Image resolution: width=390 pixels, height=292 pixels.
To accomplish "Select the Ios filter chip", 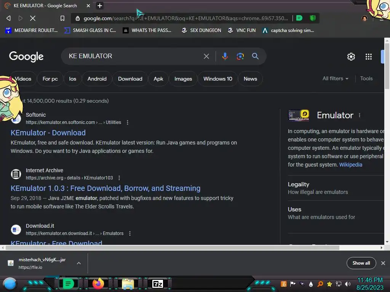I will point(73,79).
